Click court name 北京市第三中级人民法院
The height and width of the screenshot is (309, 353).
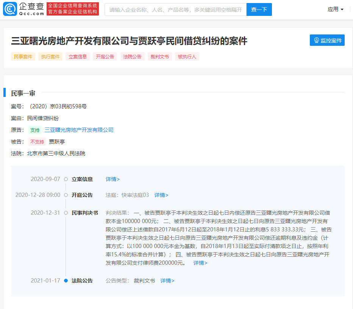coord(56,153)
